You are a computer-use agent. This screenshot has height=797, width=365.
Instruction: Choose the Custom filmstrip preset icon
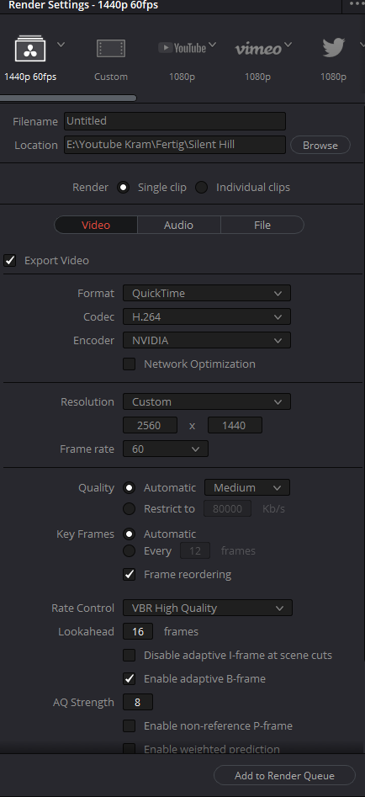pyautogui.click(x=111, y=49)
